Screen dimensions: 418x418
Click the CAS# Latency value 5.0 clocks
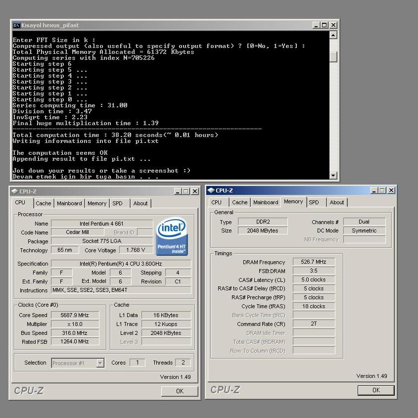click(314, 279)
